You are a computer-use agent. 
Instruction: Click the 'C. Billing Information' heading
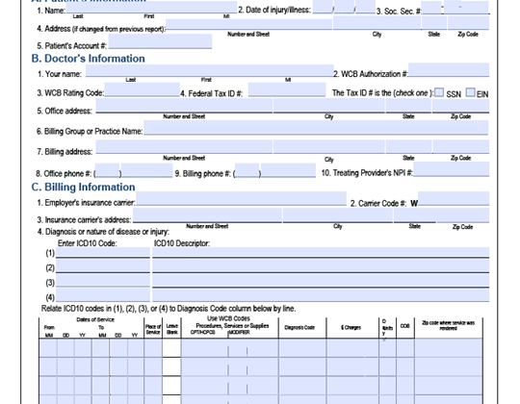(83, 188)
